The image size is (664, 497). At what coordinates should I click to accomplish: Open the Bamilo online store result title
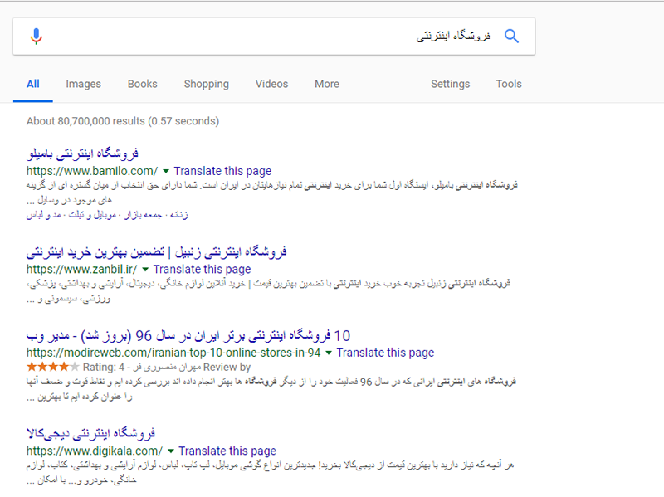(82, 153)
